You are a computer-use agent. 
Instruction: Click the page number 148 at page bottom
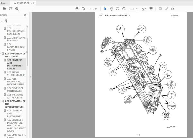coord(139,135)
